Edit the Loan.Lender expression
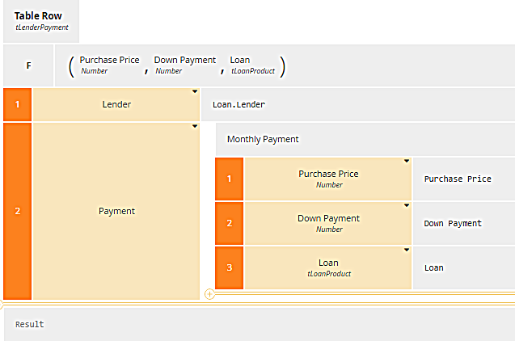Viewport: 515px width, 341px height. [239, 105]
